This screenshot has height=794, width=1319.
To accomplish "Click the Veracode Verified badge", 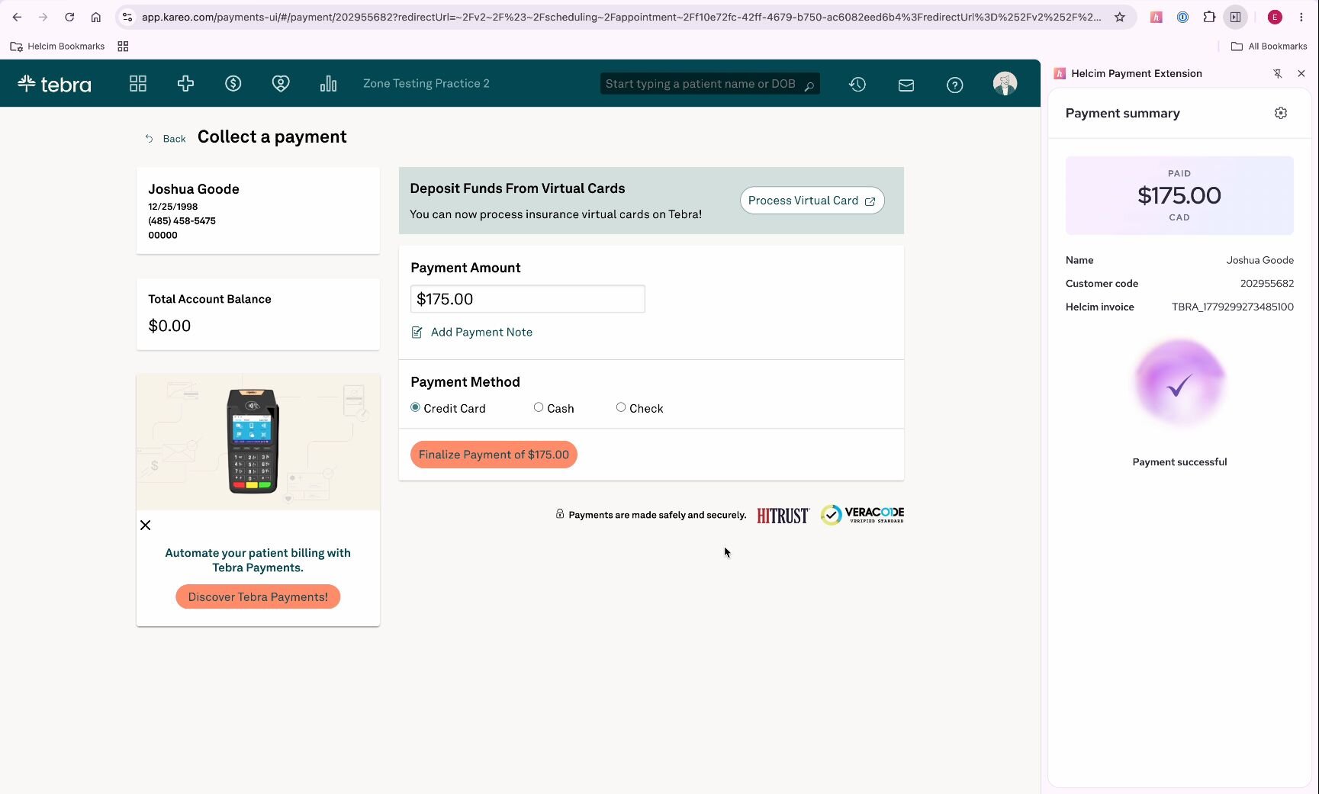I will pyautogui.click(x=862, y=515).
